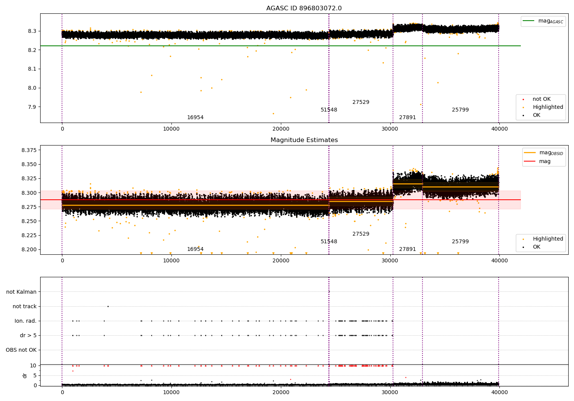Viewport: 574px width, 401px height.
Task: Select the orange mag OBSID legend entry
Action: click(543, 153)
